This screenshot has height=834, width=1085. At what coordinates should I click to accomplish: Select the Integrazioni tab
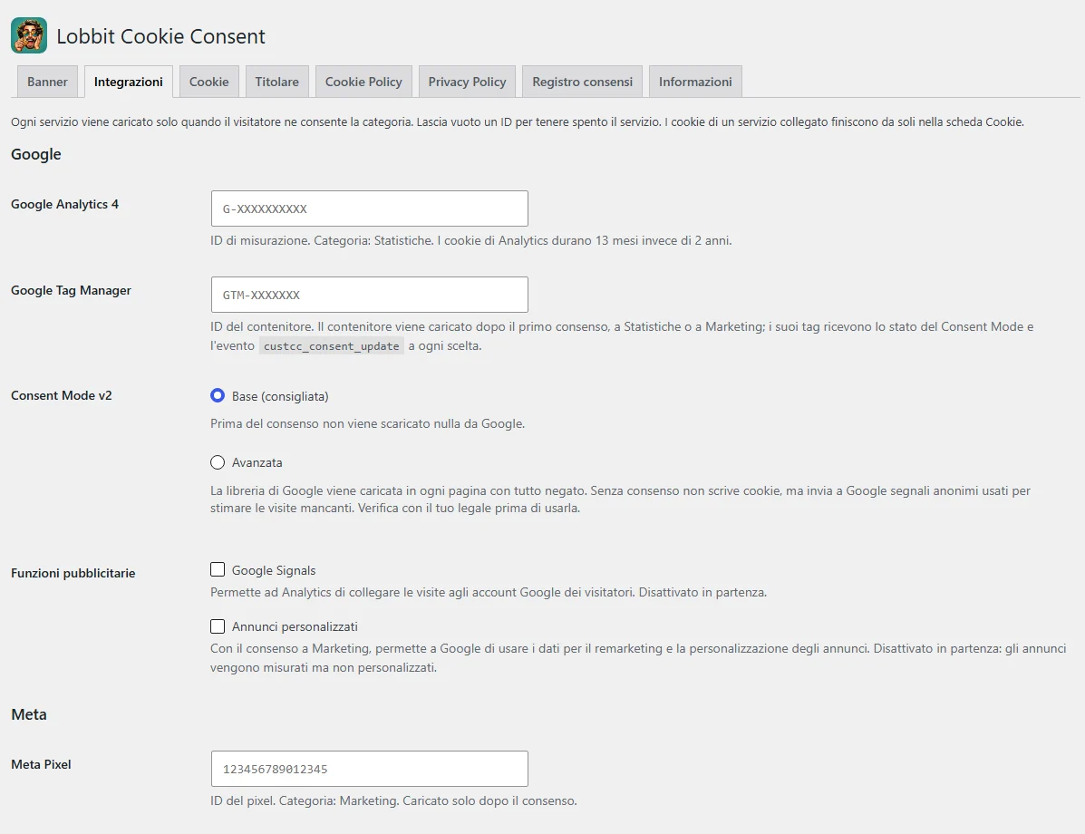(x=128, y=82)
